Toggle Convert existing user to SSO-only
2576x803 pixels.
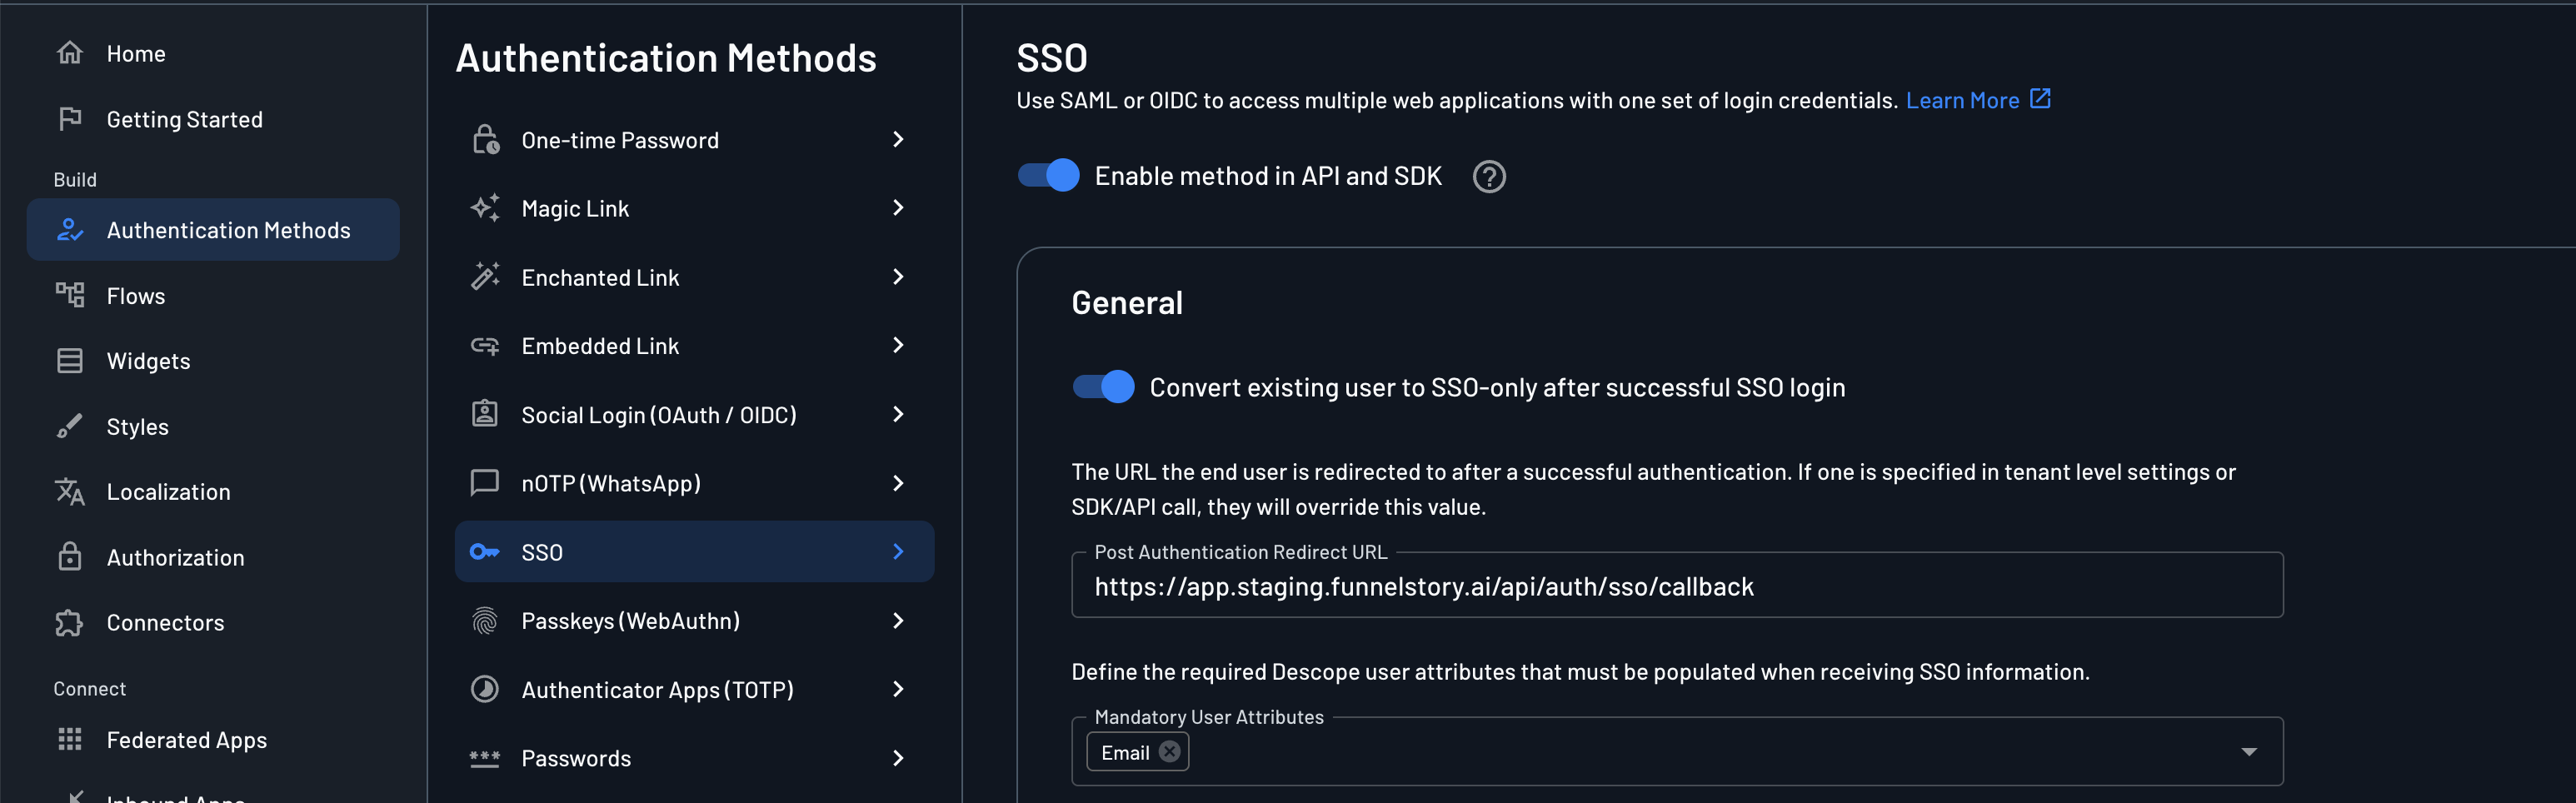[1102, 387]
